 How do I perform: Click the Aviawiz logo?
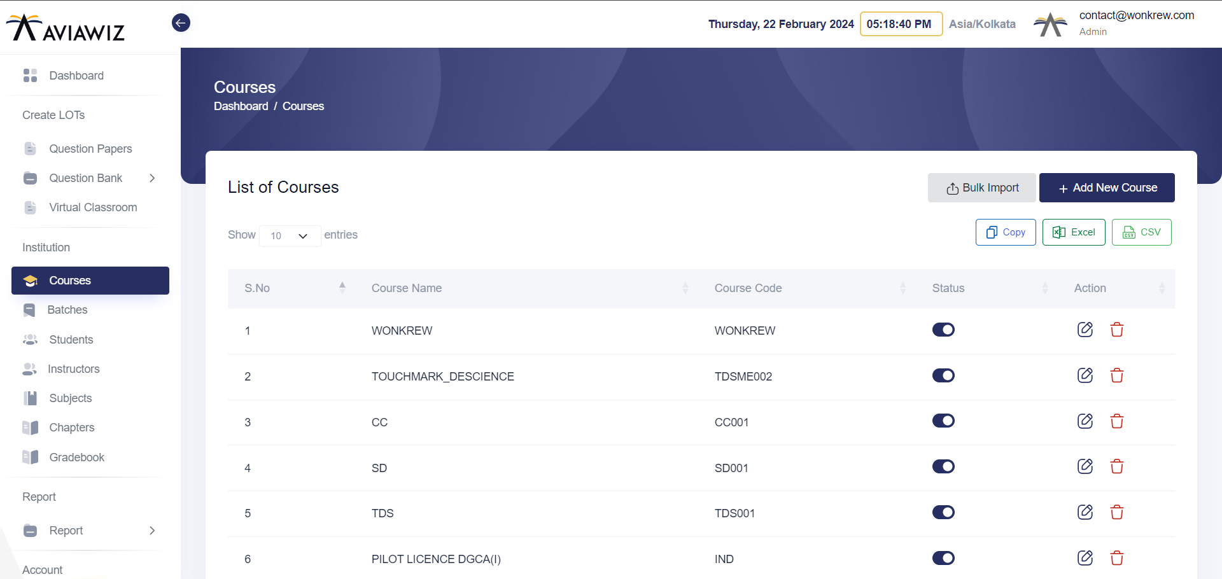[x=65, y=27]
